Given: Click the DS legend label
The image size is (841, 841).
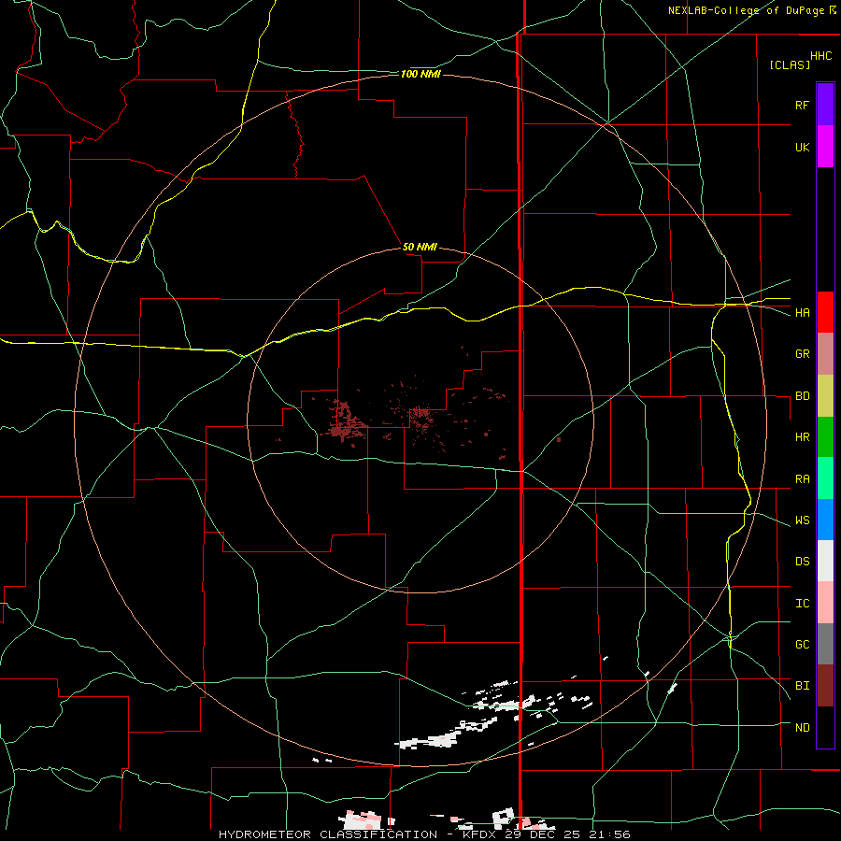Looking at the screenshot, I should (x=802, y=562).
